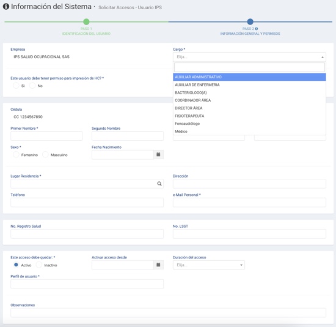Open the Fecha Nacimiento calendar picker

158,154
